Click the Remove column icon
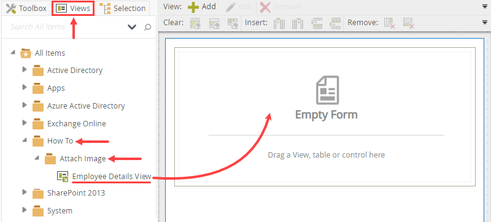 (x=390, y=23)
